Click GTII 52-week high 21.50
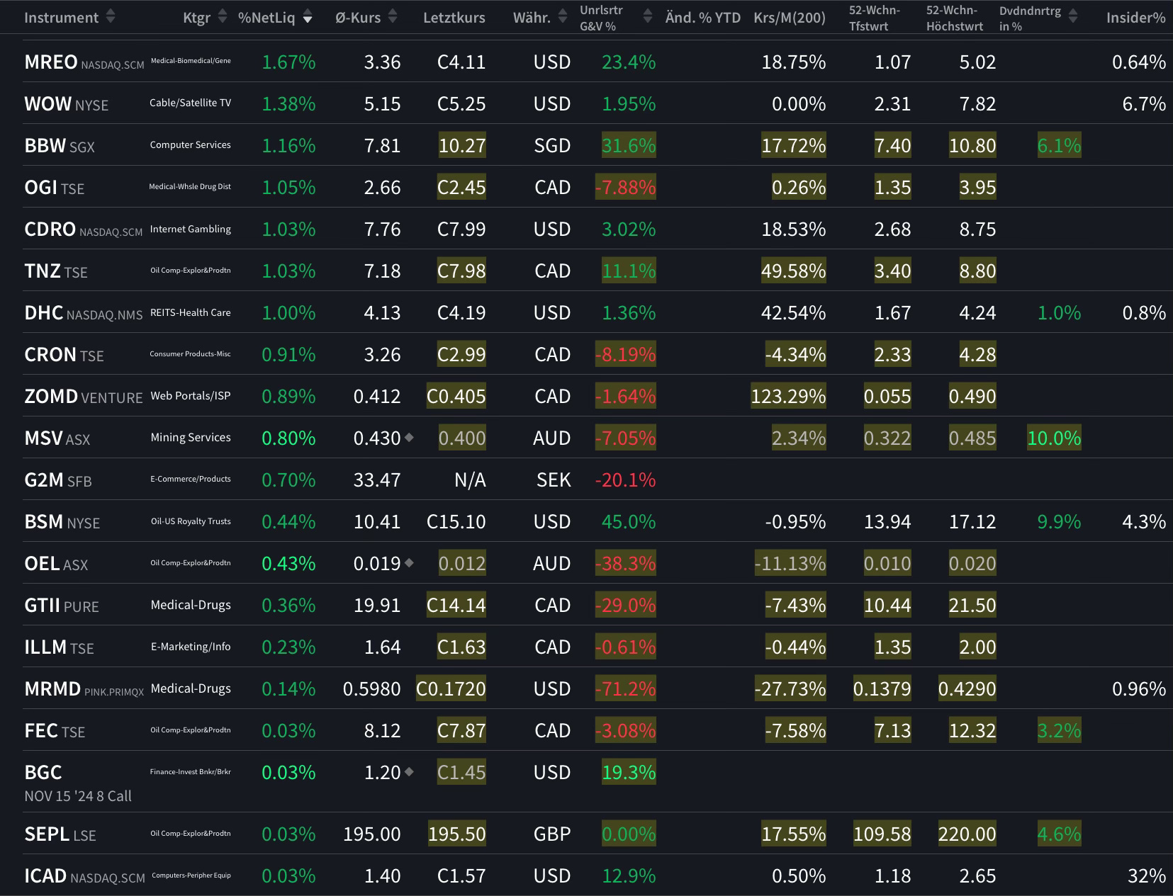1173x896 pixels. (972, 606)
